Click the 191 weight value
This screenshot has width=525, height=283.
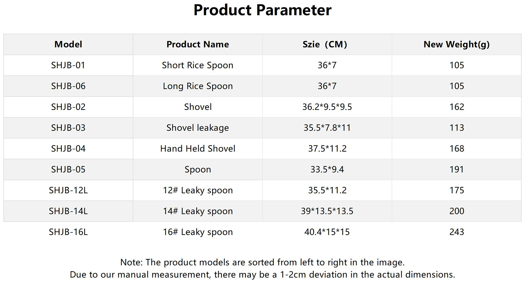click(x=457, y=169)
